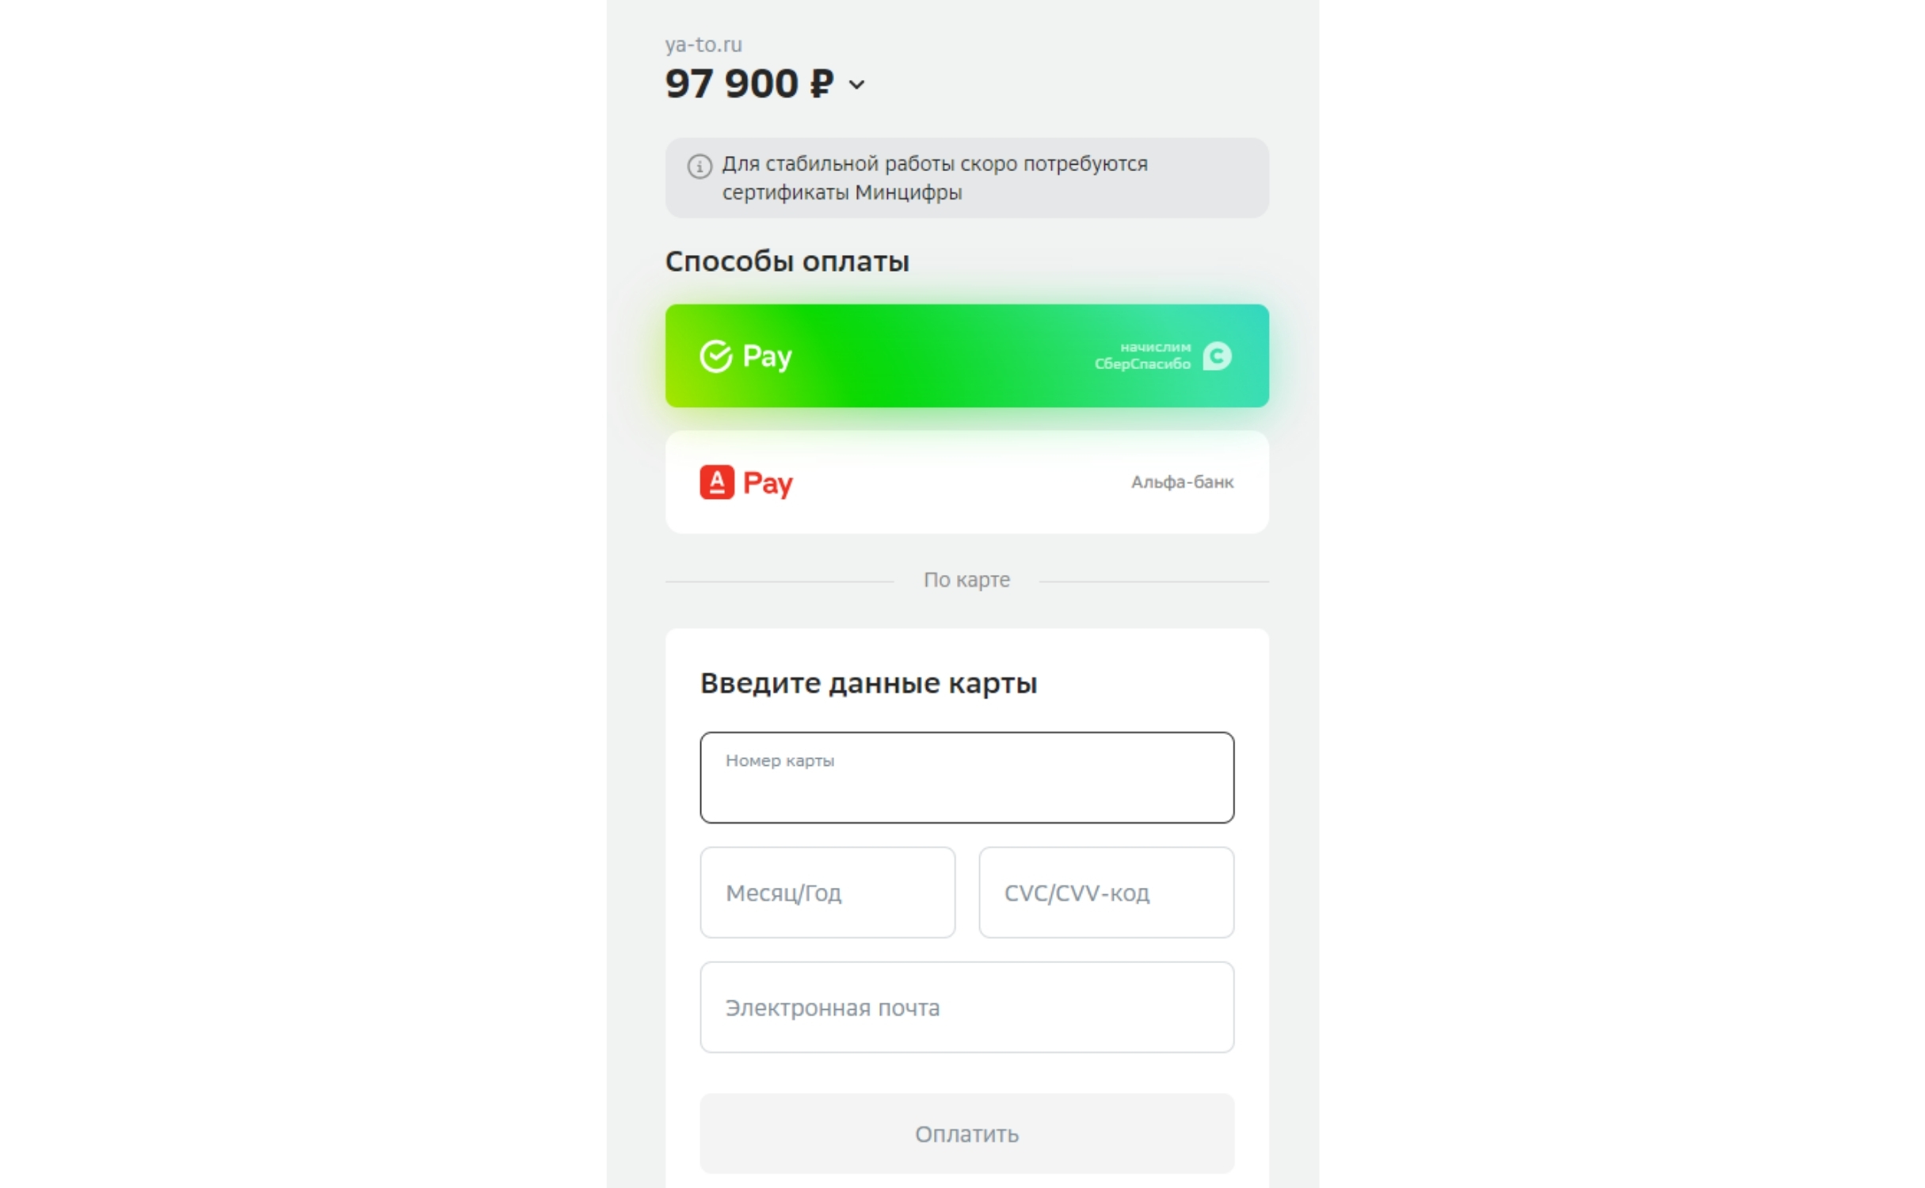The width and height of the screenshot is (1925, 1188).
Task: Click the "97 900 ₽" total amount
Action: coord(749,84)
